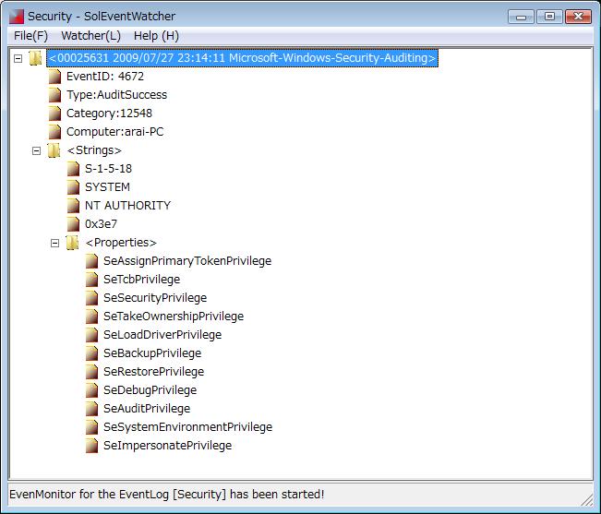Select the EventID: 4672 text

tap(105, 77)
